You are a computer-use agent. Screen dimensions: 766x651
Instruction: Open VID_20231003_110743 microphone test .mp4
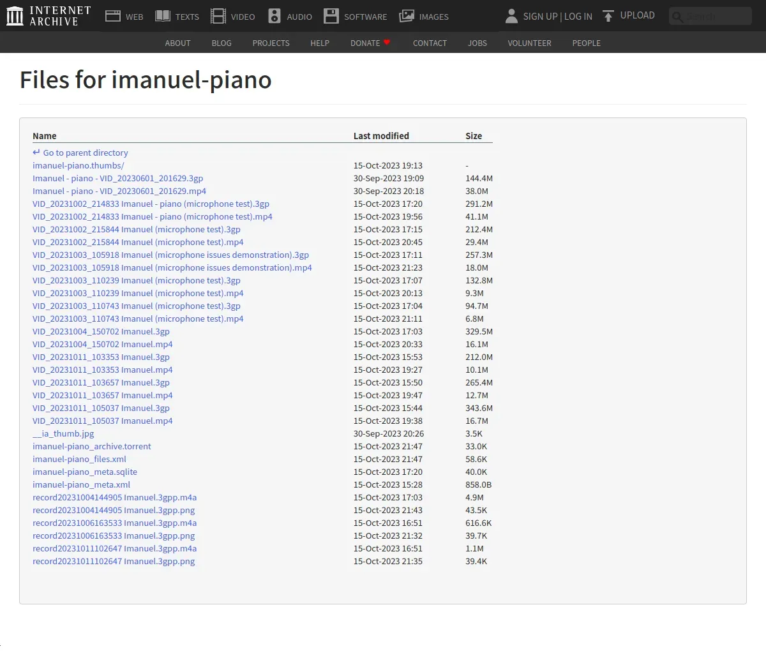(x=138, y=318)
